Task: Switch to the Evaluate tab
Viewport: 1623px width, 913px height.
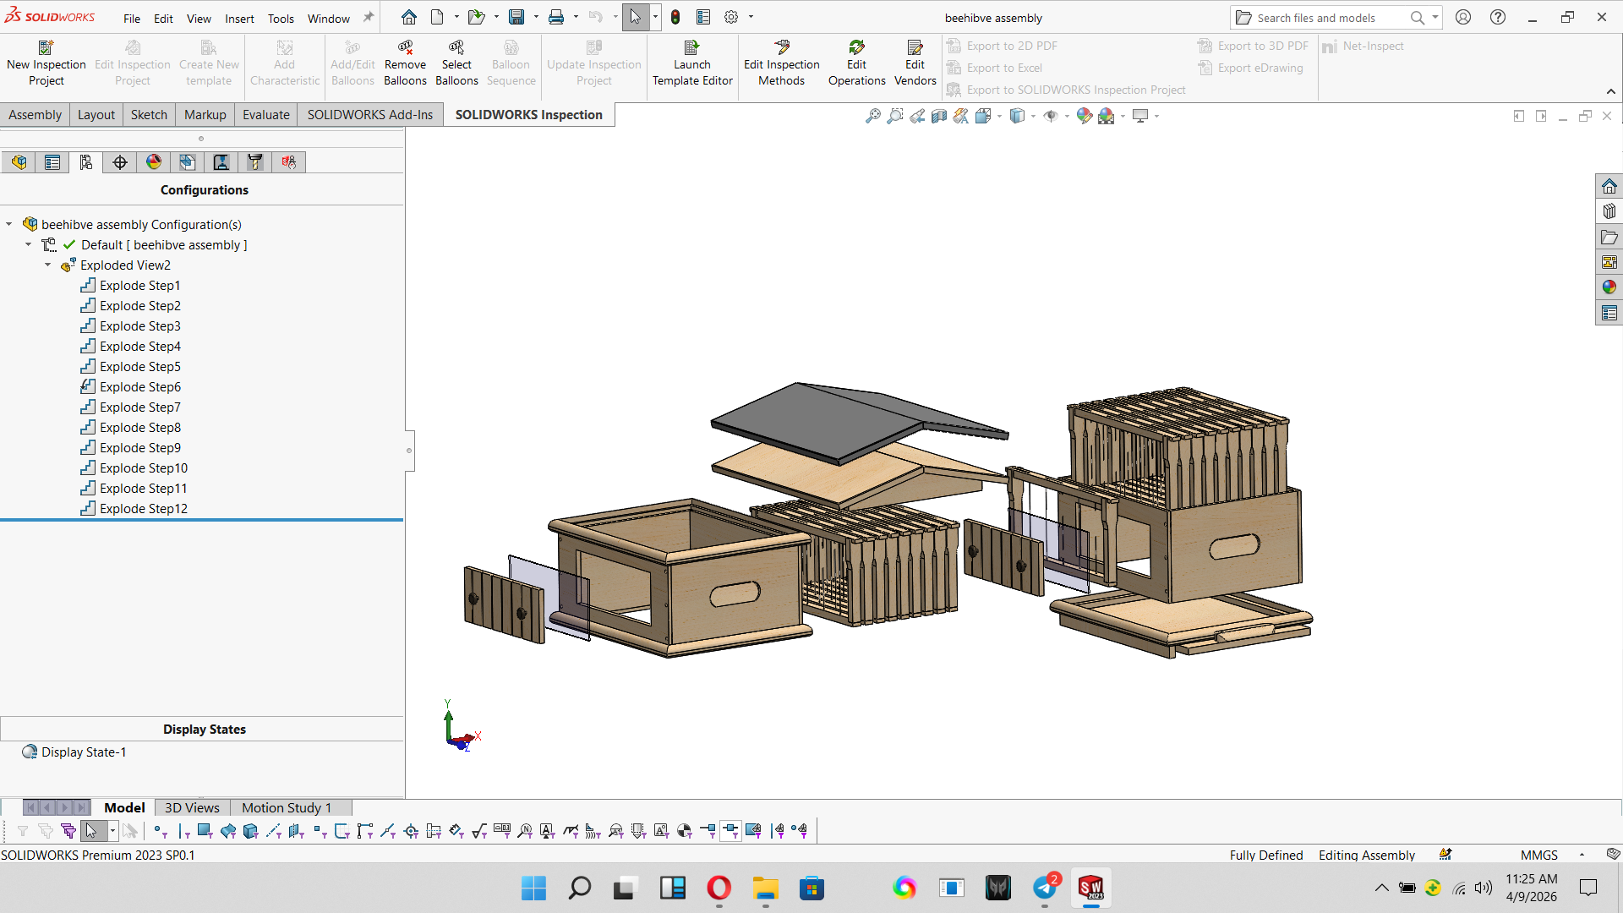Action: [x=265, y=115]
